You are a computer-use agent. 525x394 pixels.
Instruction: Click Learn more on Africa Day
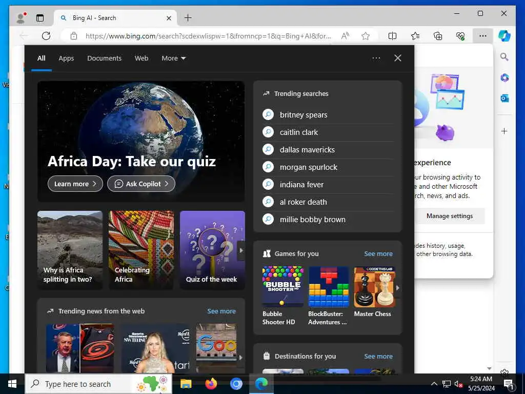[75, 184]
